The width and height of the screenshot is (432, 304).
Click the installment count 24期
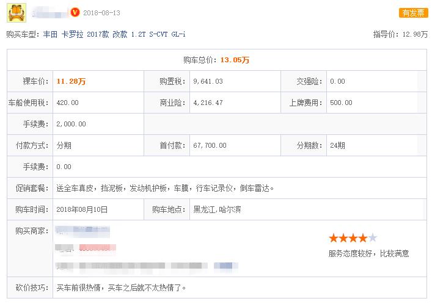[337, 145]
